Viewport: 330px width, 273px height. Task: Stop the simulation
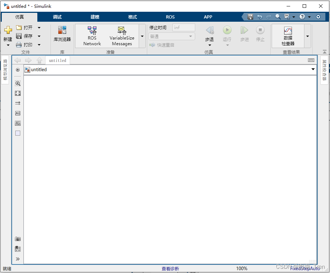tap(260, 34)
